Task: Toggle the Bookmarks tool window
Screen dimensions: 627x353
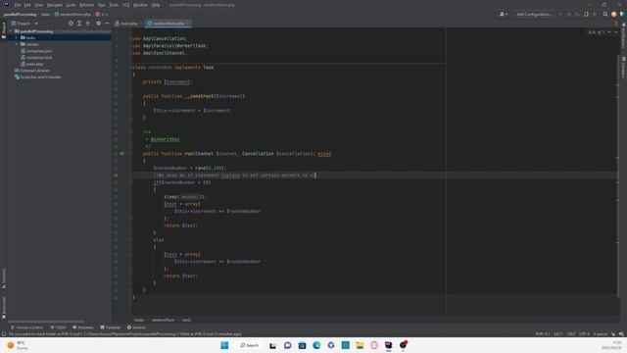Action: coord(4,308)
